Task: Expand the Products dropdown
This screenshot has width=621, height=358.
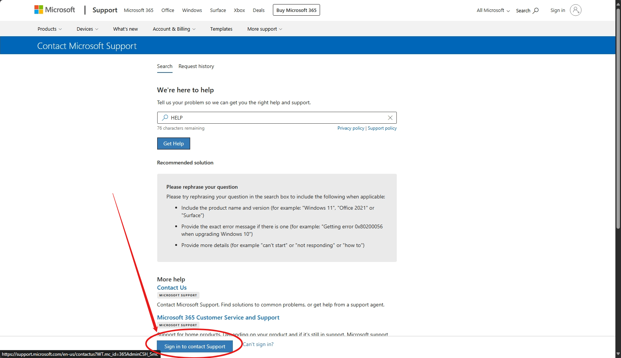Action: (x=50, y=29)
